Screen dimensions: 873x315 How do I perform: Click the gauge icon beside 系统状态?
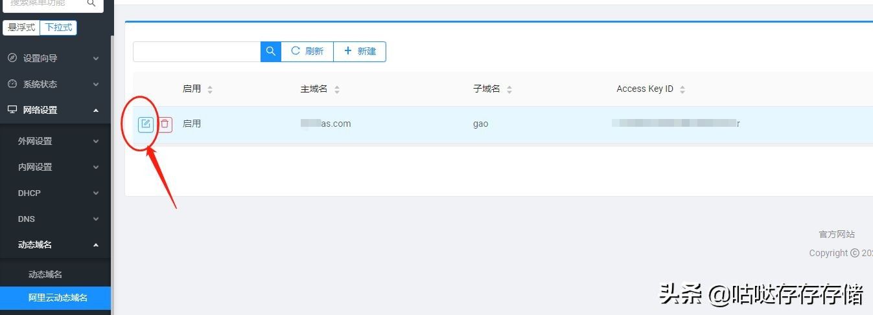(12, 84)
